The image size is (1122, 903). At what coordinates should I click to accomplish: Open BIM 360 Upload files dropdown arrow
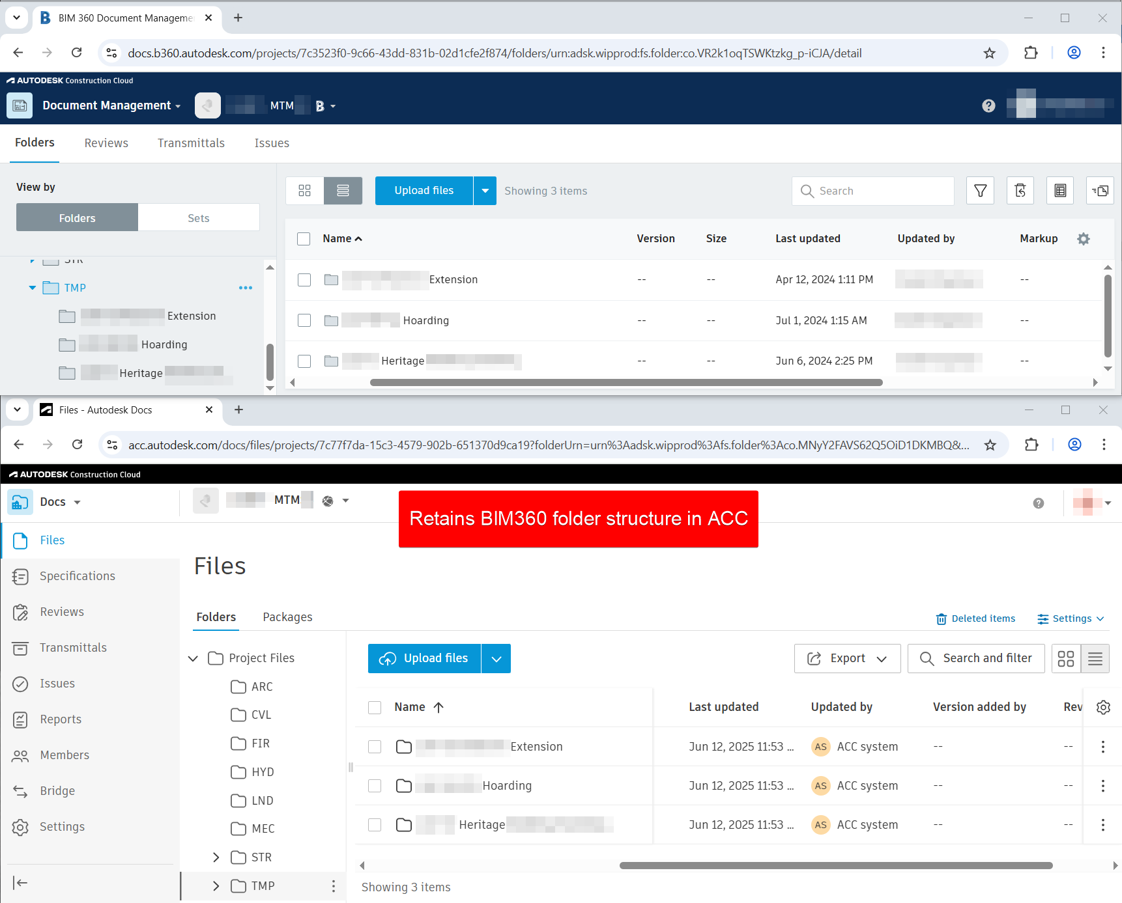point(485,191)
